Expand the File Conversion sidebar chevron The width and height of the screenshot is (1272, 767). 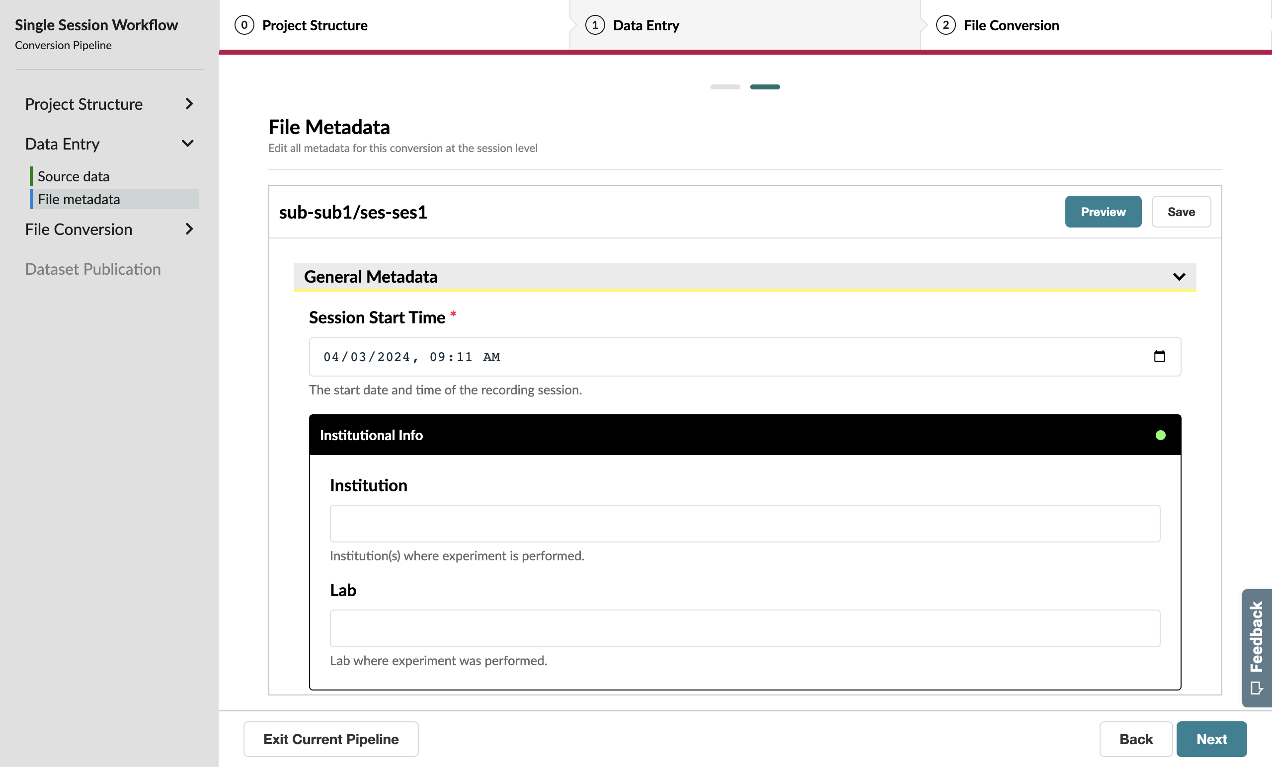(189, 229)
